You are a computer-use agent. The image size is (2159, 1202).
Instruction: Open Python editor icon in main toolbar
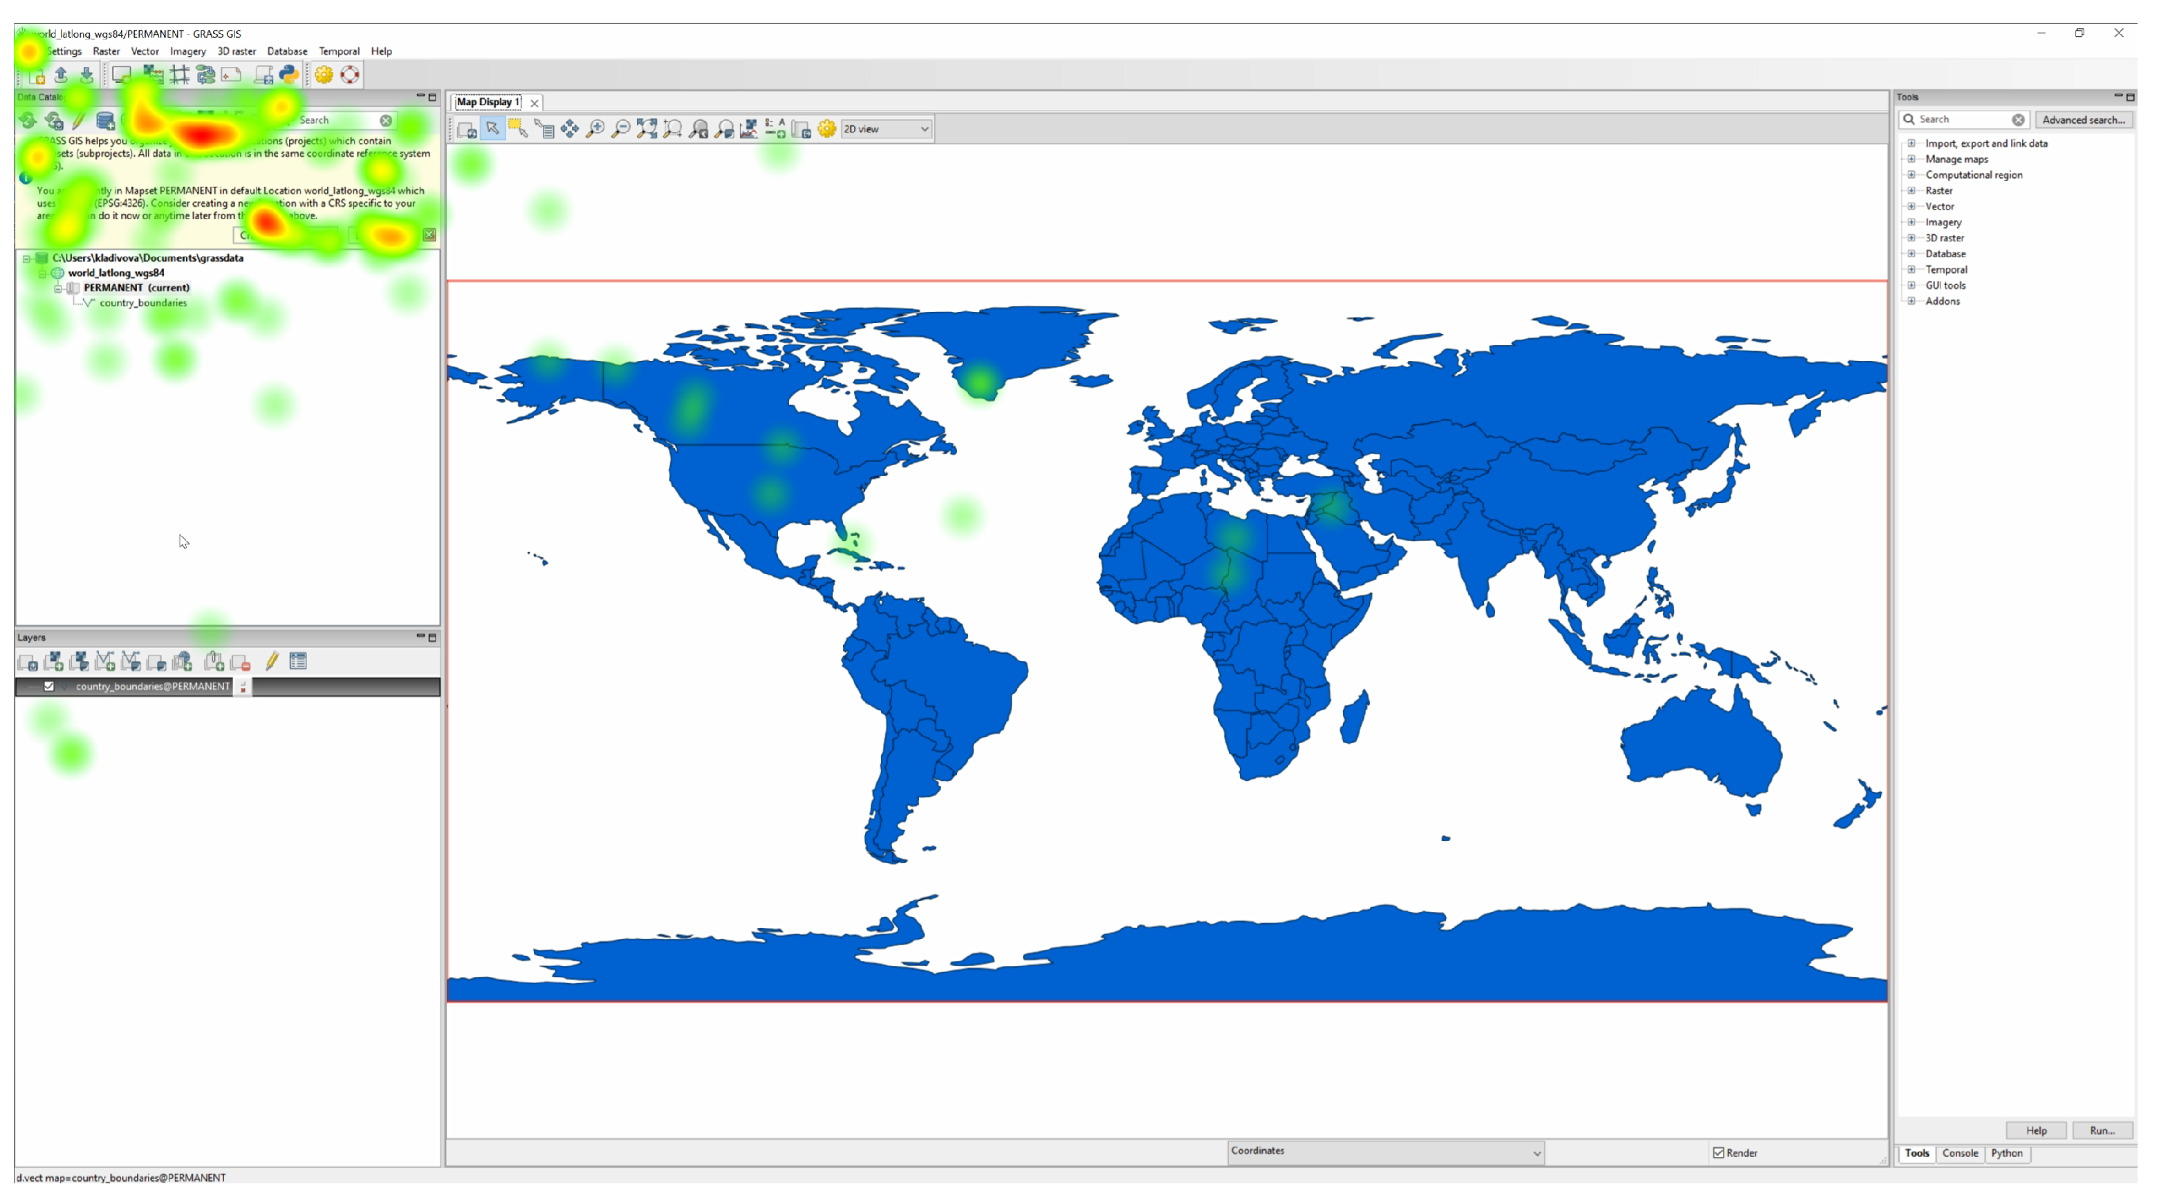pyautogui.click(x=289, y=75)
